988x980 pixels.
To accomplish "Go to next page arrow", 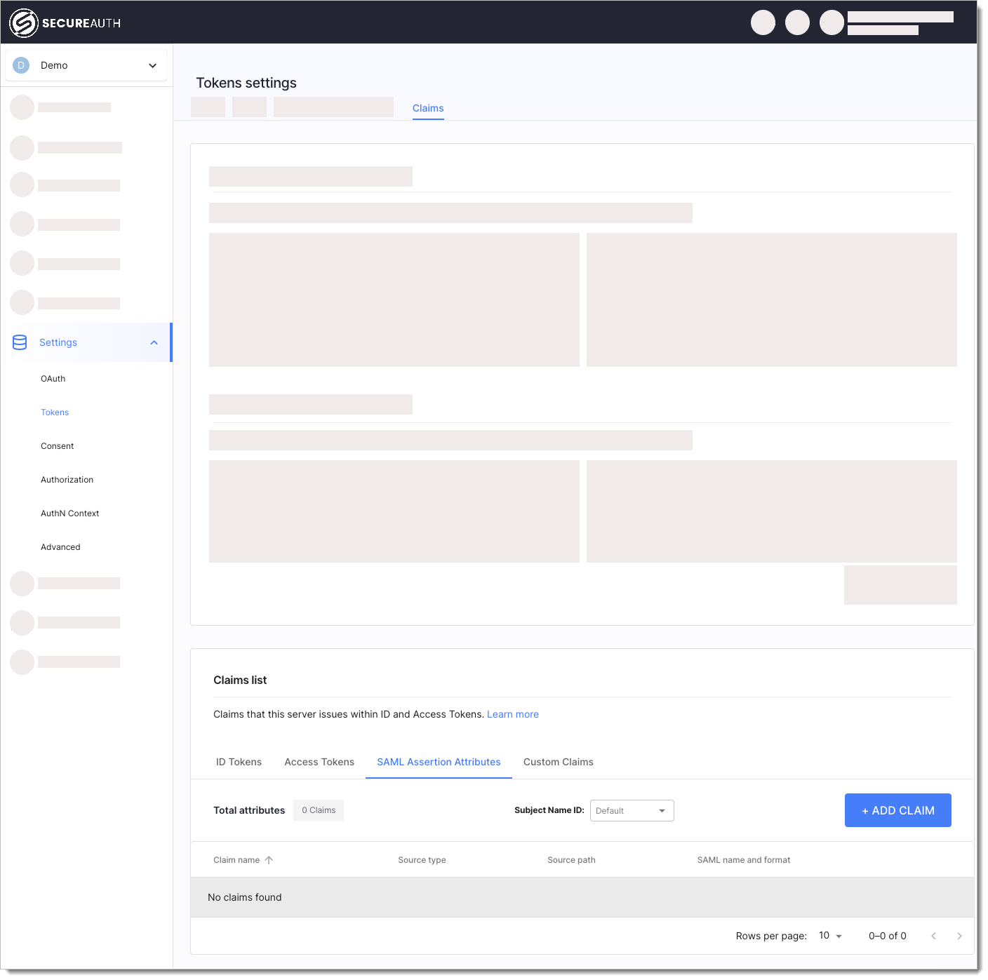I will 959,936.
